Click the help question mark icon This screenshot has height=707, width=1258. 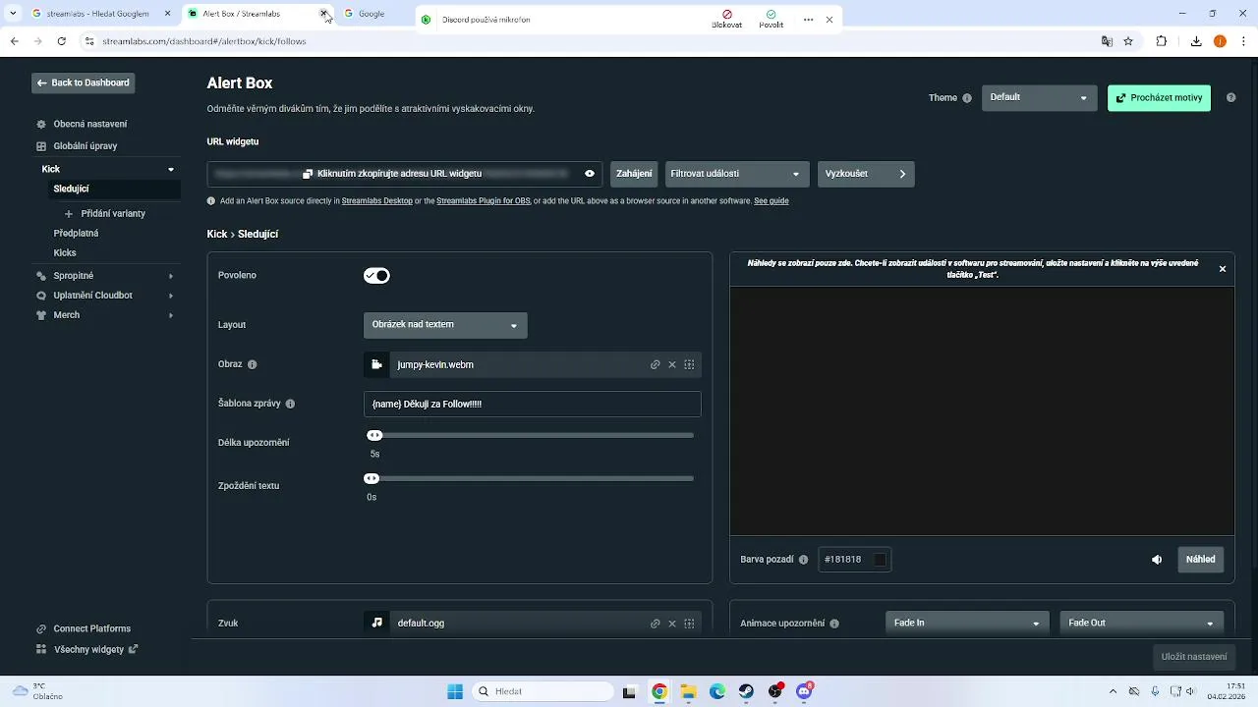tap(1230, 98)
